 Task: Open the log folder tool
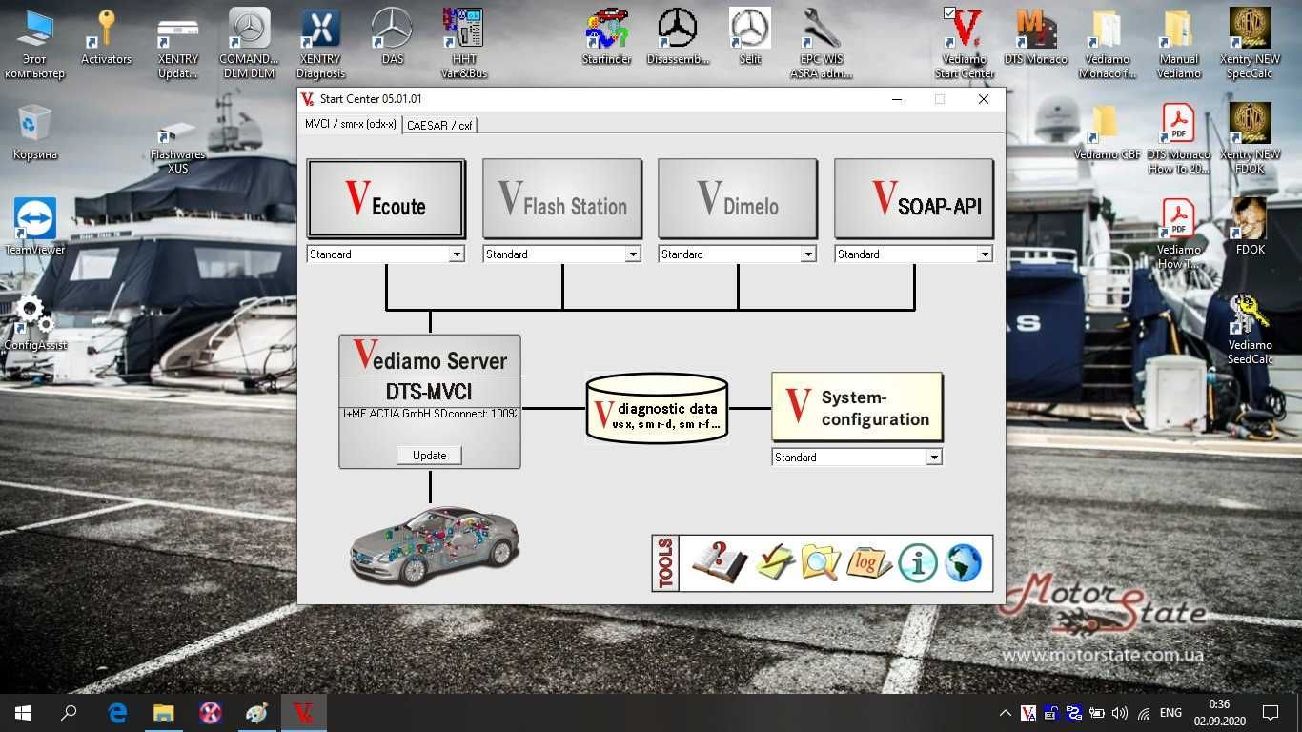869,562
